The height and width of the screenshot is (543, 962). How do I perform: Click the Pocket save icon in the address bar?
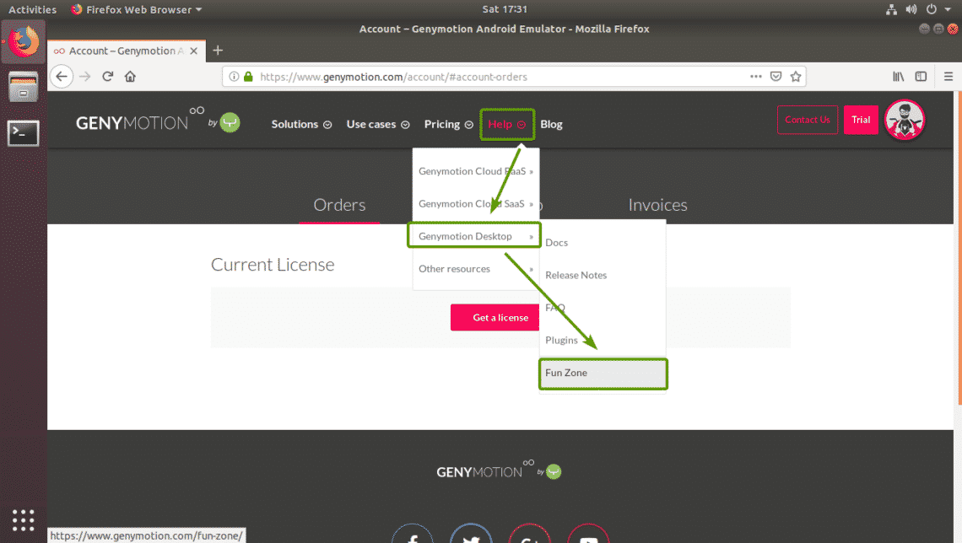[776, 76]
